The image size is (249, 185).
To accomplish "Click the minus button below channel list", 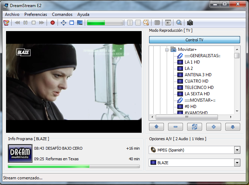I will click(176, 127).
